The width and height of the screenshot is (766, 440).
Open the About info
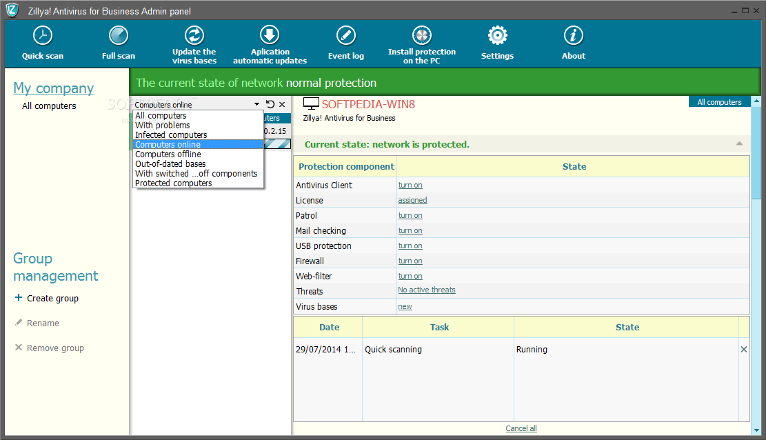(574, 43)
